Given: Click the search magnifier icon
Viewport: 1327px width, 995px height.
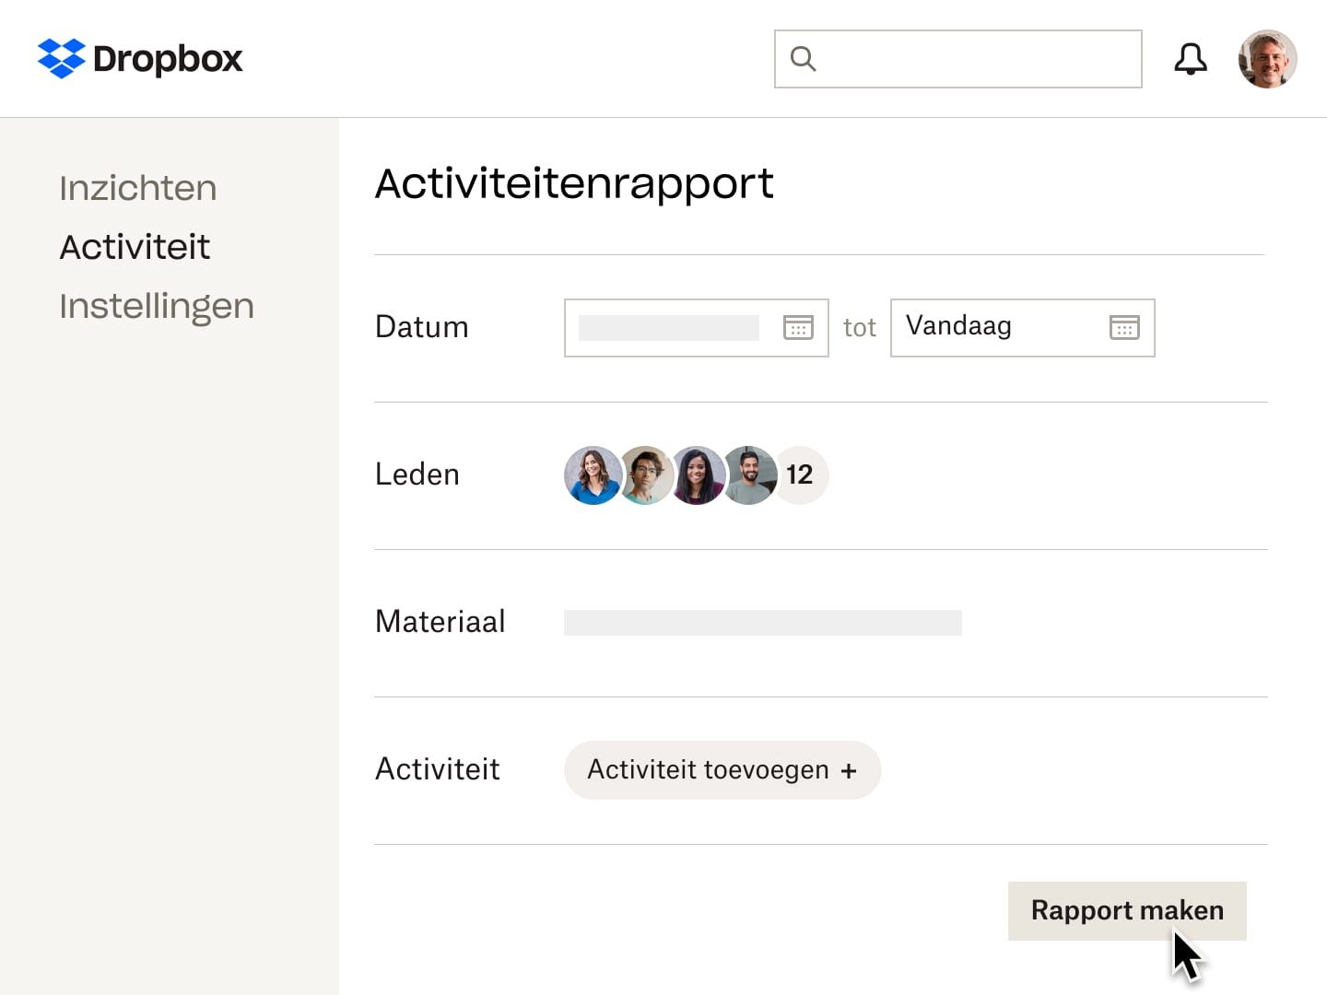Looking at the screenshot, I should 803,59.
